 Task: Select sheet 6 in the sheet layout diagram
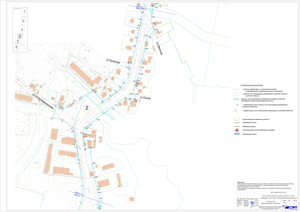tap(16, 47)
